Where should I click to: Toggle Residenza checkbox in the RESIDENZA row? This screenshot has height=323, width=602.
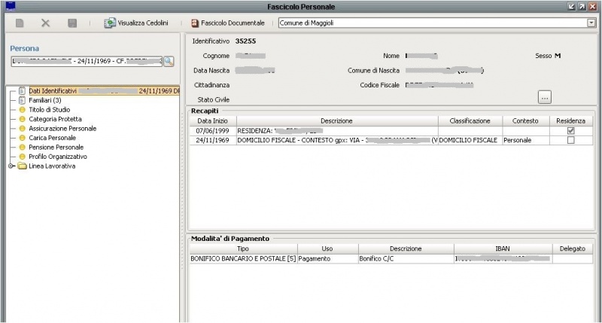570,130
